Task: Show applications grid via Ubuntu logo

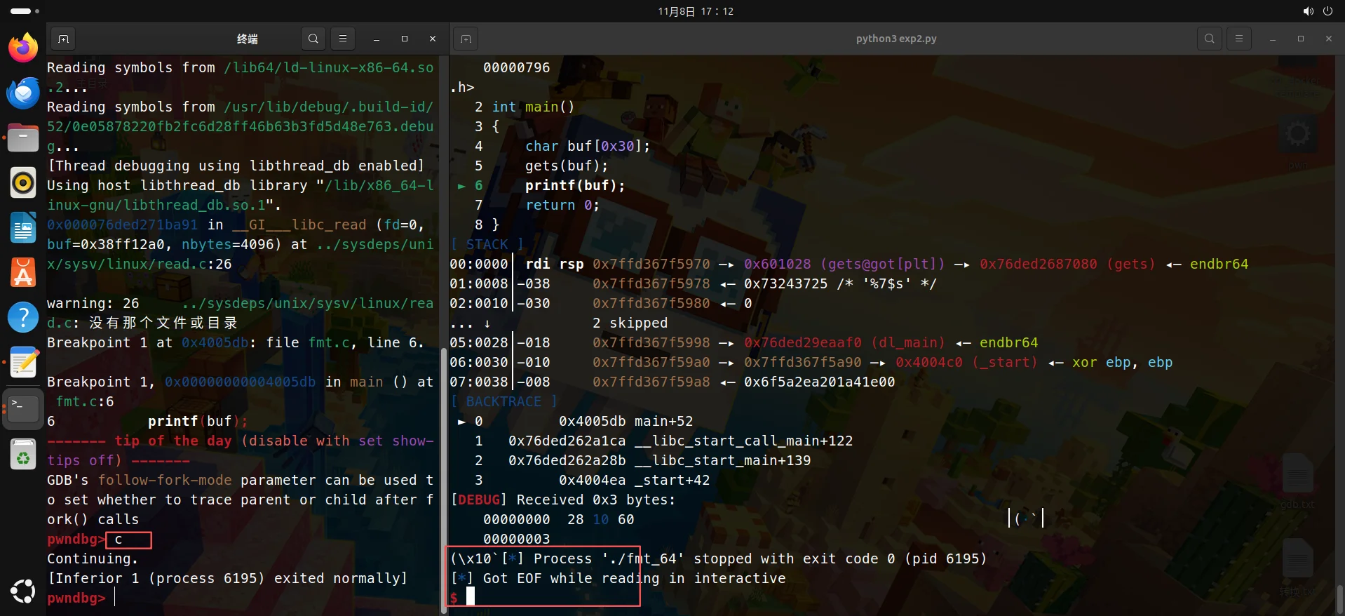Action: [x=23, y=591]
